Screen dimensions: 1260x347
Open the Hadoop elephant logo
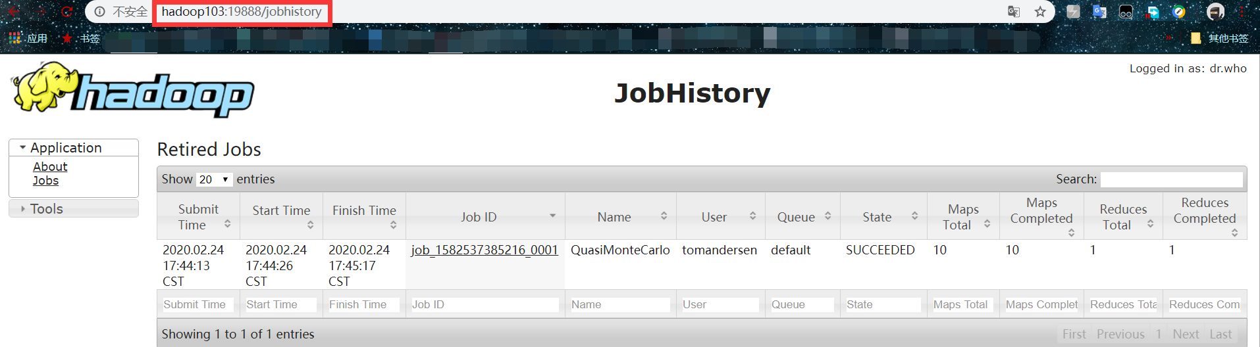132,90
